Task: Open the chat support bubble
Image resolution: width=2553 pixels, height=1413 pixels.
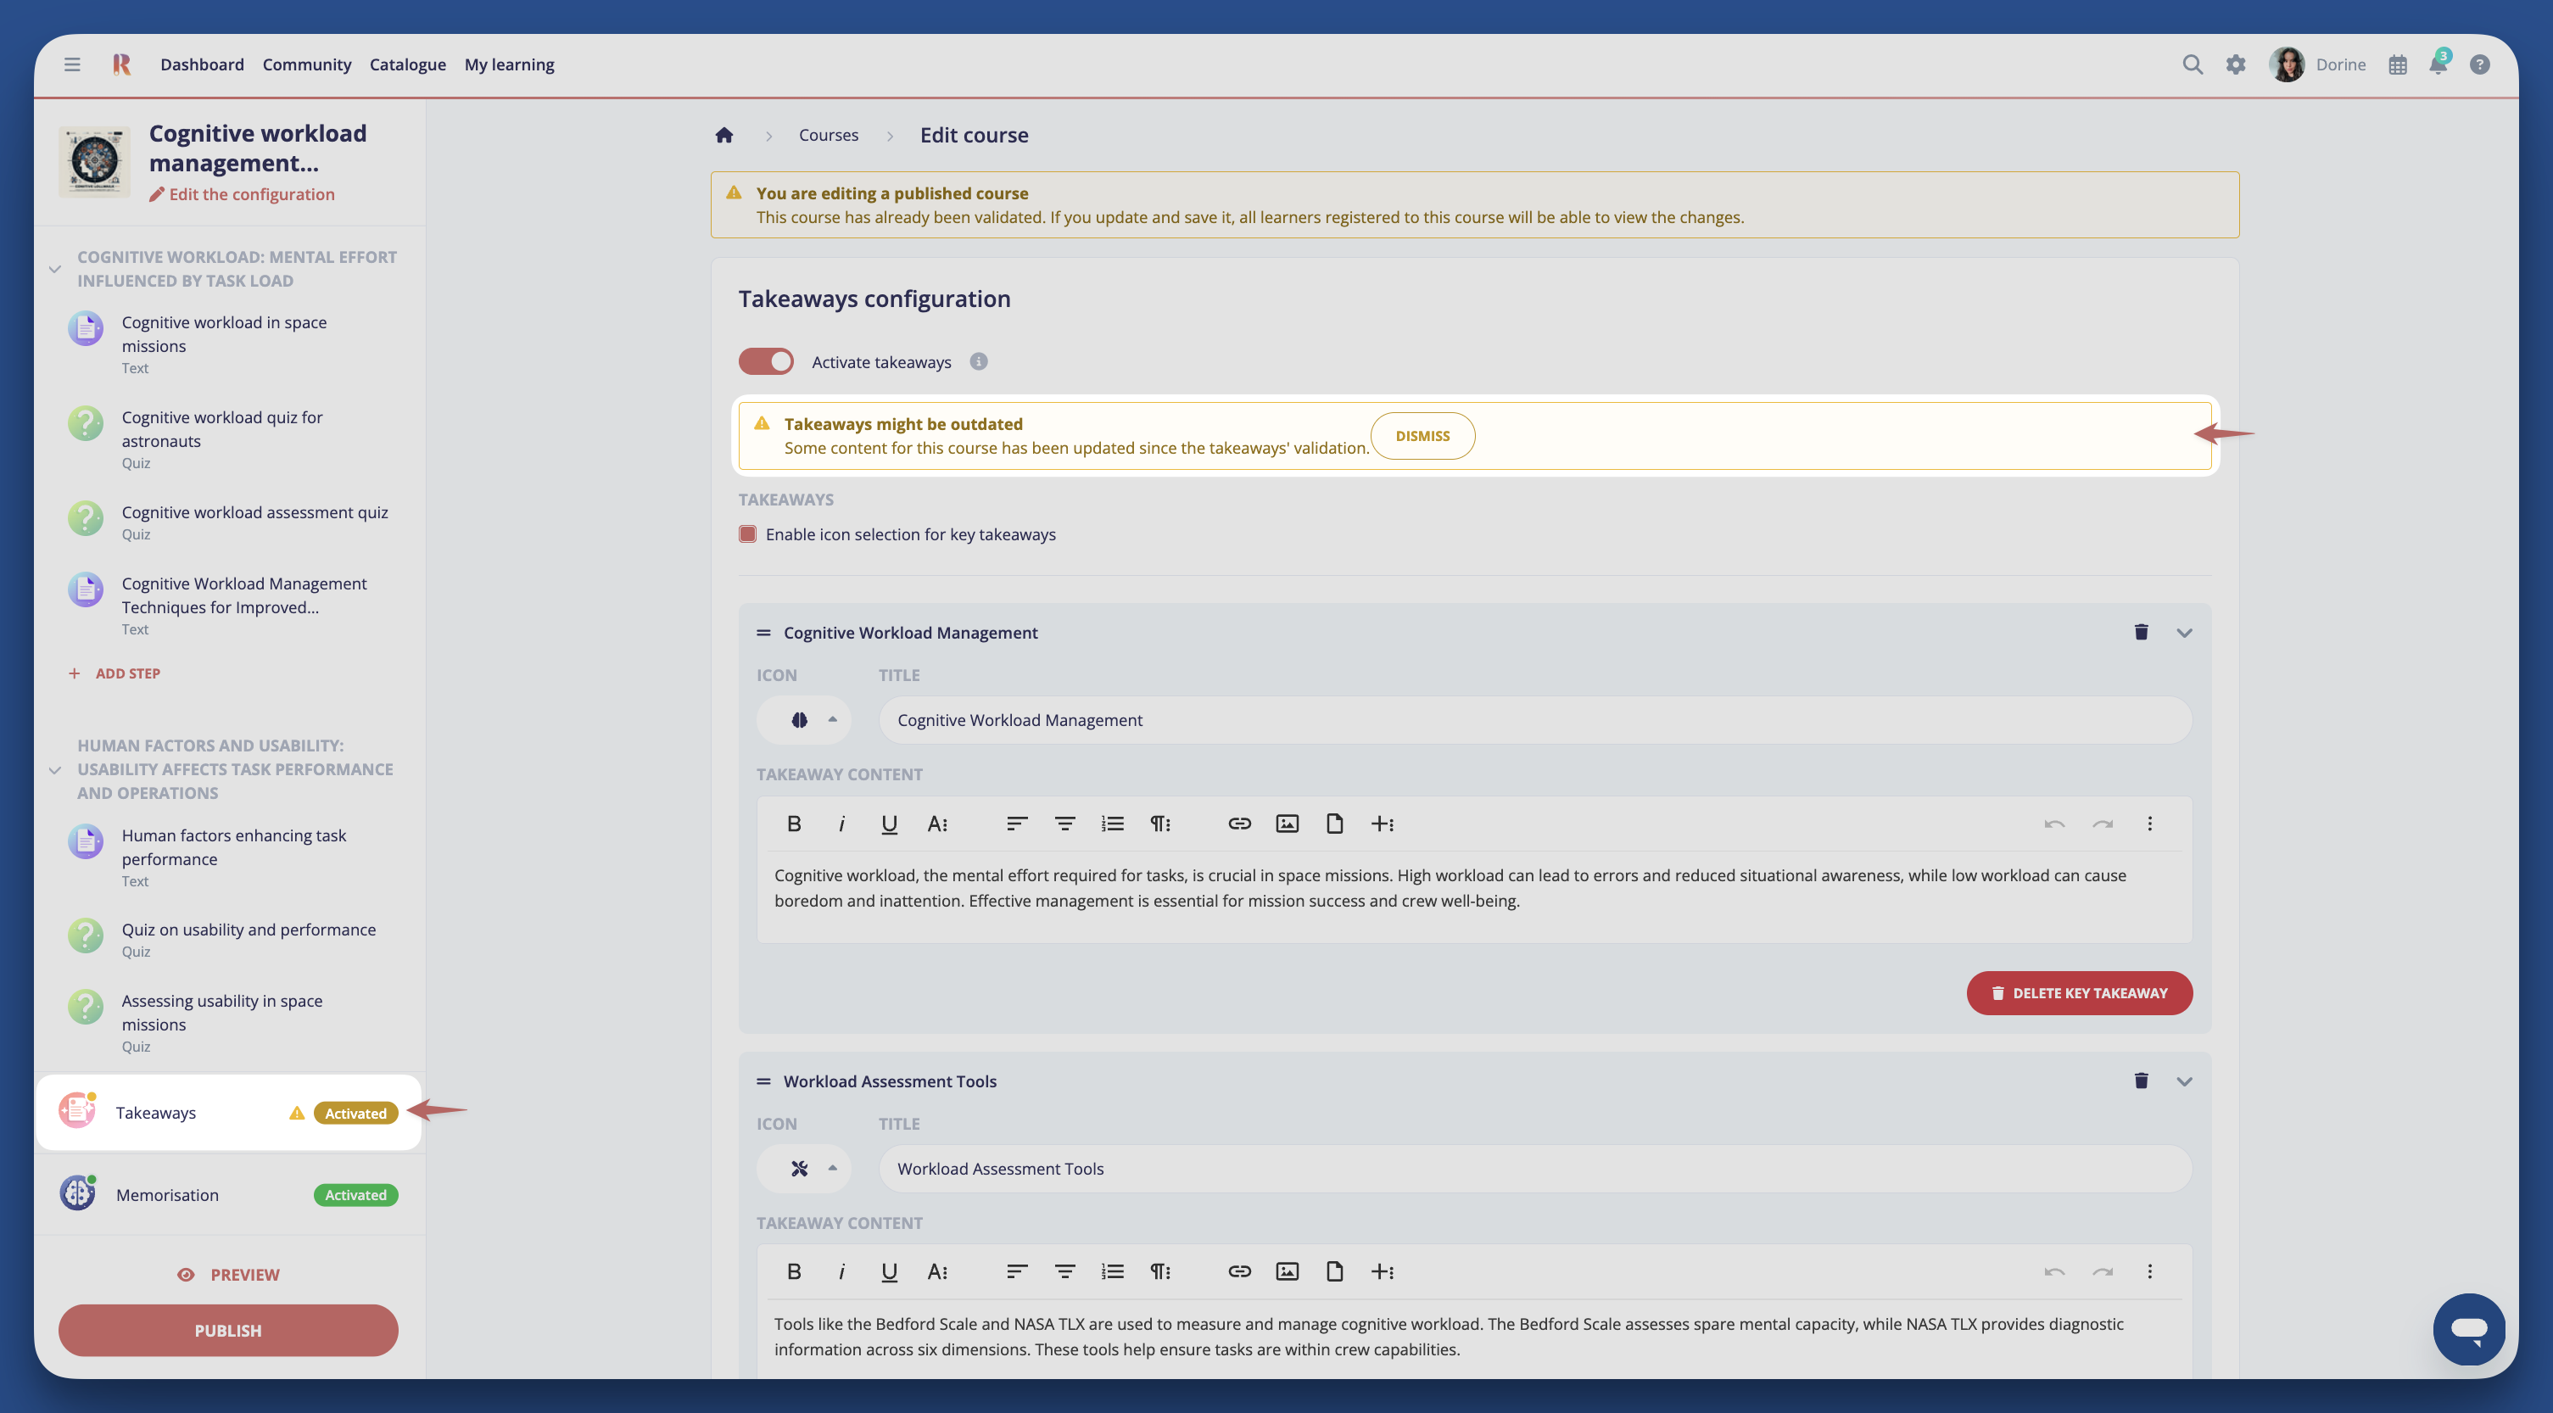Action: coord(2468,1329)
